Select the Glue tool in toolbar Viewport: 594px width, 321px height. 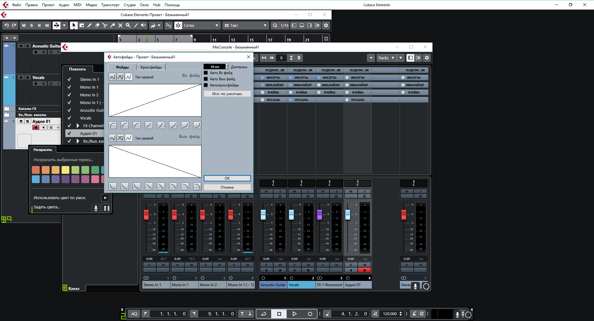[113, 26]
